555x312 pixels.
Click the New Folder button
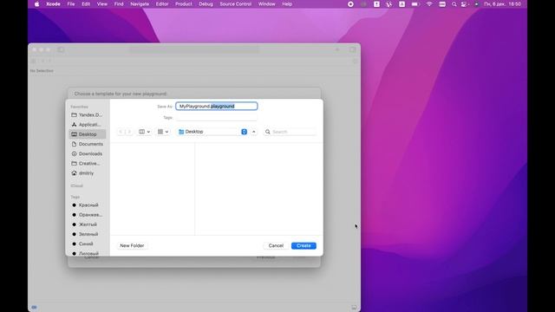coord(132,245)
